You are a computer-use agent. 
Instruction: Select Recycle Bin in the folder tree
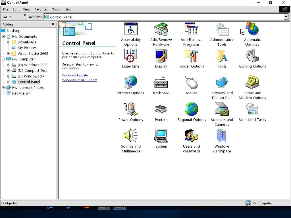click(x=21, y=93)
